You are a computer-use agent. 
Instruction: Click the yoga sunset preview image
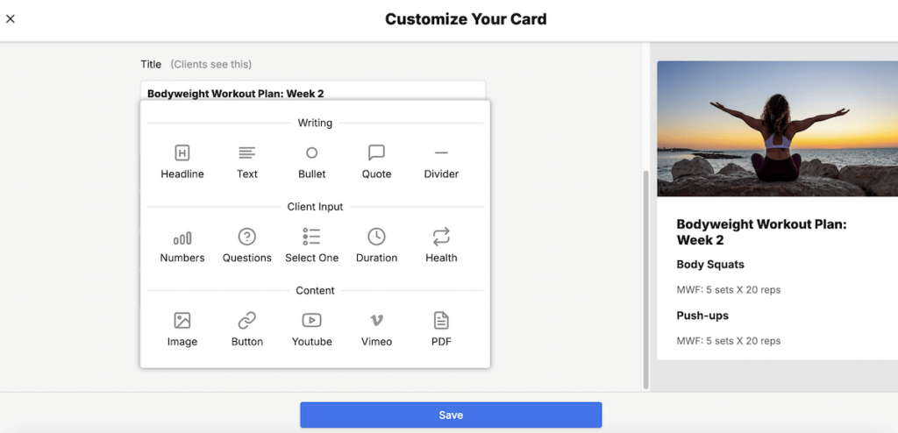[777, 128]
